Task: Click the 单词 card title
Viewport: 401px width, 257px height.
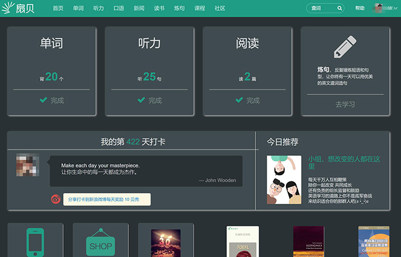Action: click(52, 43)
